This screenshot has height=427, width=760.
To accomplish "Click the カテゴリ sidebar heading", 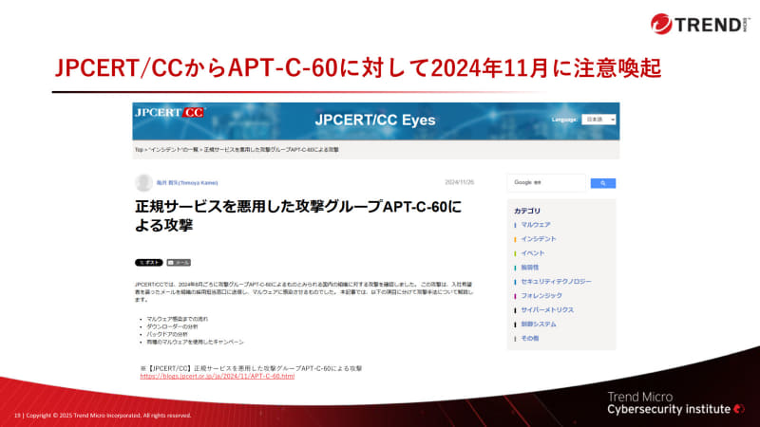I will tap(527, 211).
